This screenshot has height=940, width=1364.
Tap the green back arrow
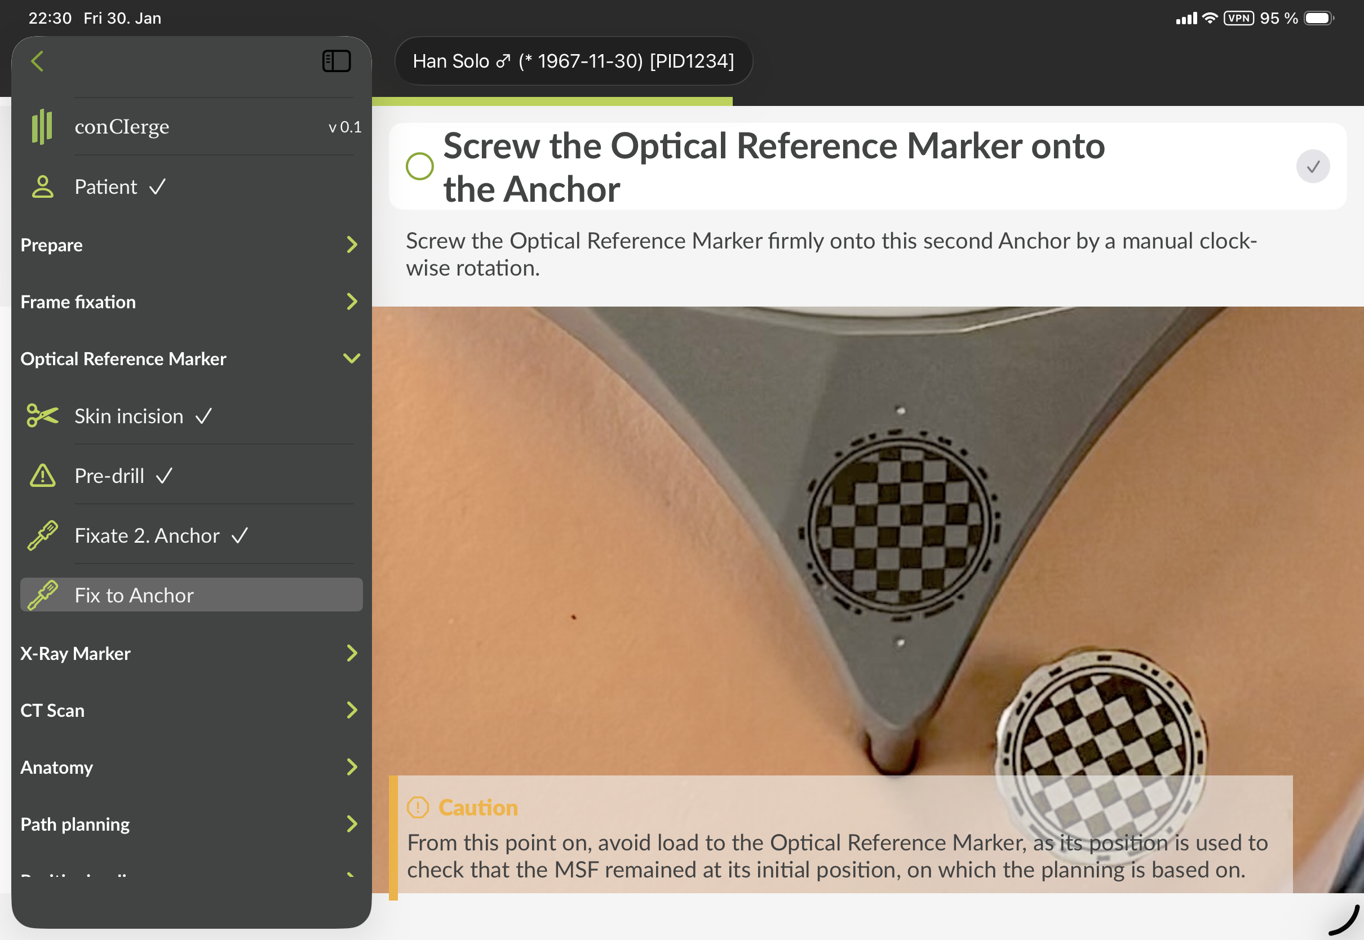[38, 61]
